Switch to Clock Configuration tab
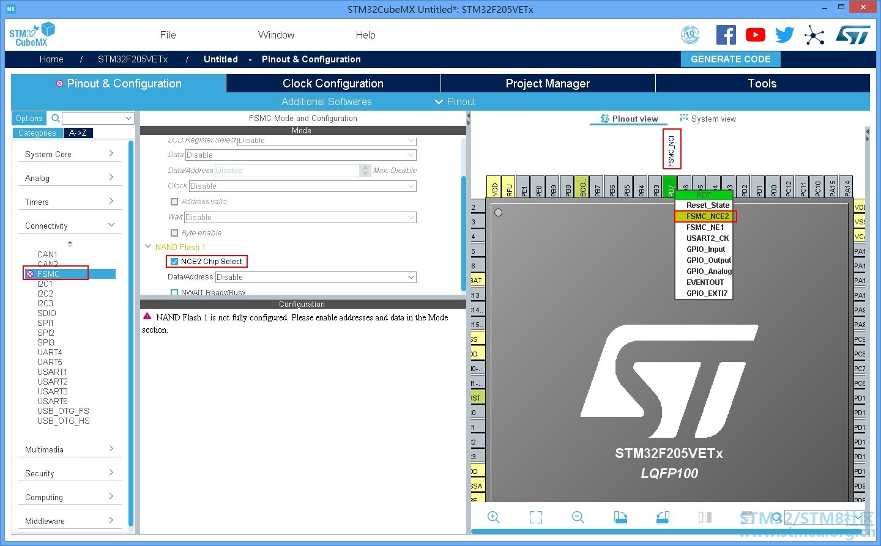Image resolution: width=881 pixels, height=546 pixels. 333,83
